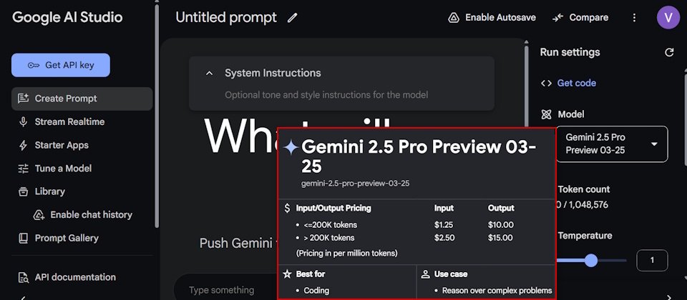
Task: Open the Gemini 2.5 Pro model dropdown
Action: click(x=612, y=144)
